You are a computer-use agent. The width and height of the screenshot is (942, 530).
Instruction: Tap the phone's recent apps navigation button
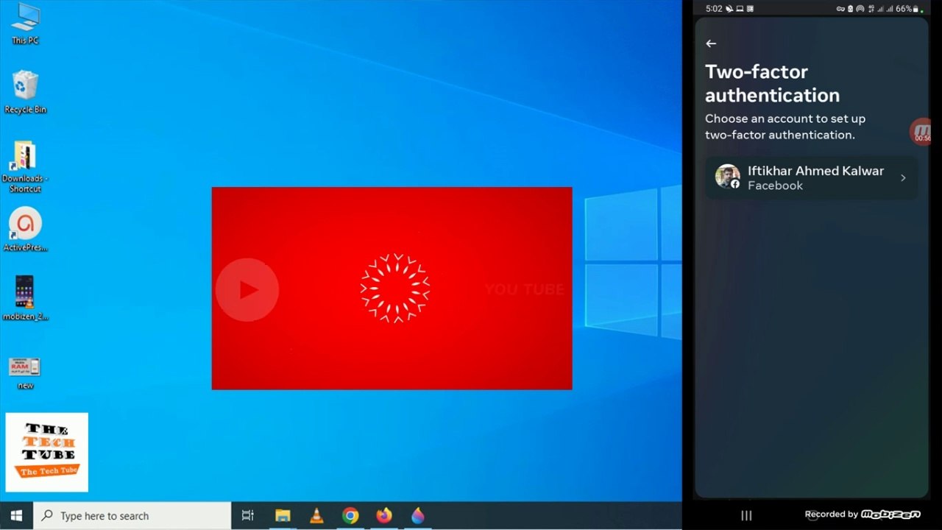[x=746, y=515]
